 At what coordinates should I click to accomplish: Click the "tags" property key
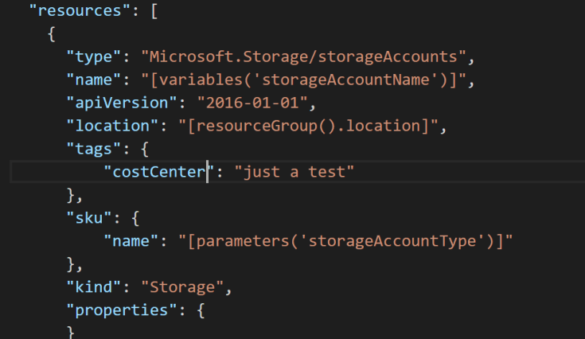(96, 149)
